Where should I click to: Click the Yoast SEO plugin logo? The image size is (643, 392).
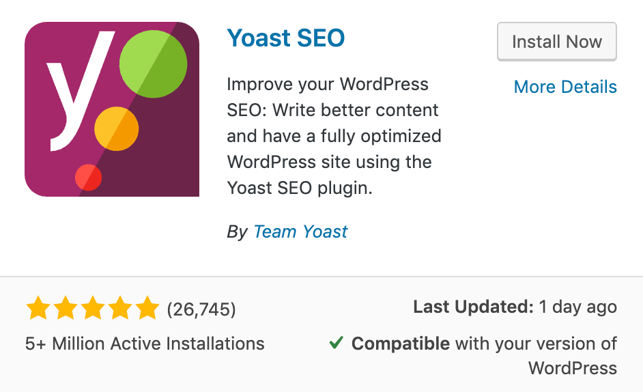[112, 109]
